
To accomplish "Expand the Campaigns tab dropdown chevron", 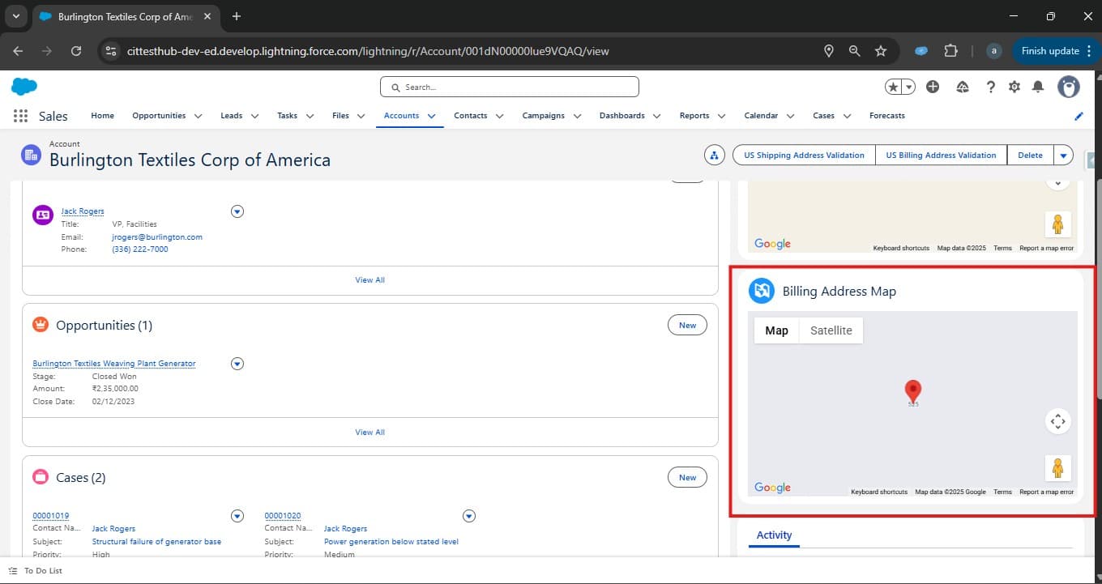I will click(x=577, y=116).
